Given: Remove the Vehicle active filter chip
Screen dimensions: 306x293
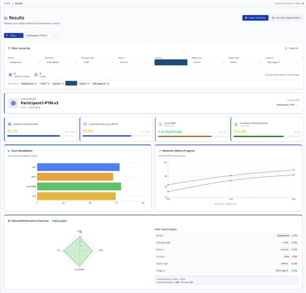Looking at the screenshot, I should (88, 84).
